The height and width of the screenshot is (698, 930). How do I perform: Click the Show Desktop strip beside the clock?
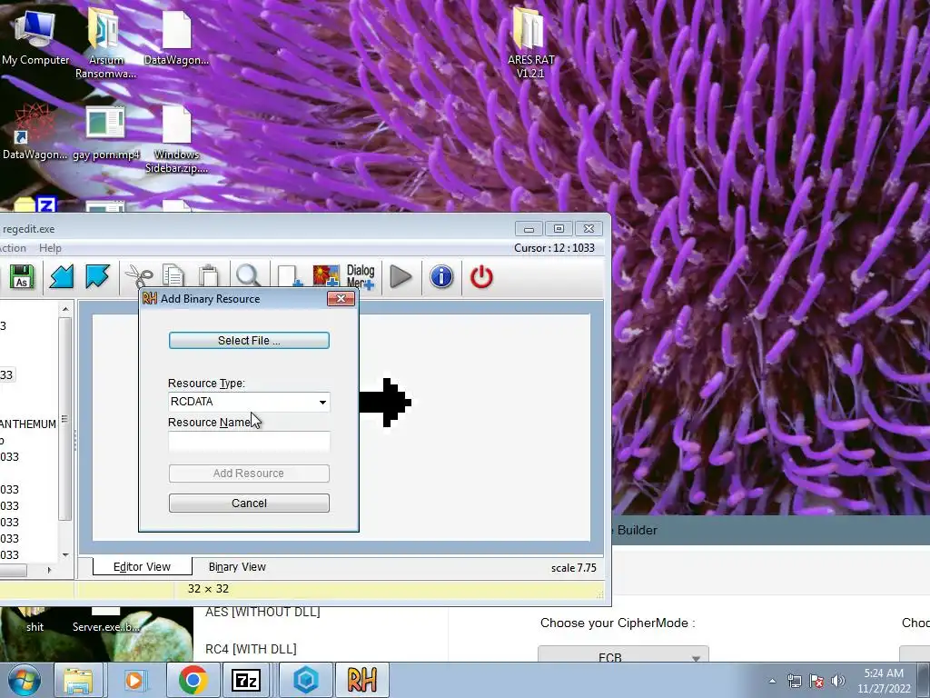click(925, 680)
